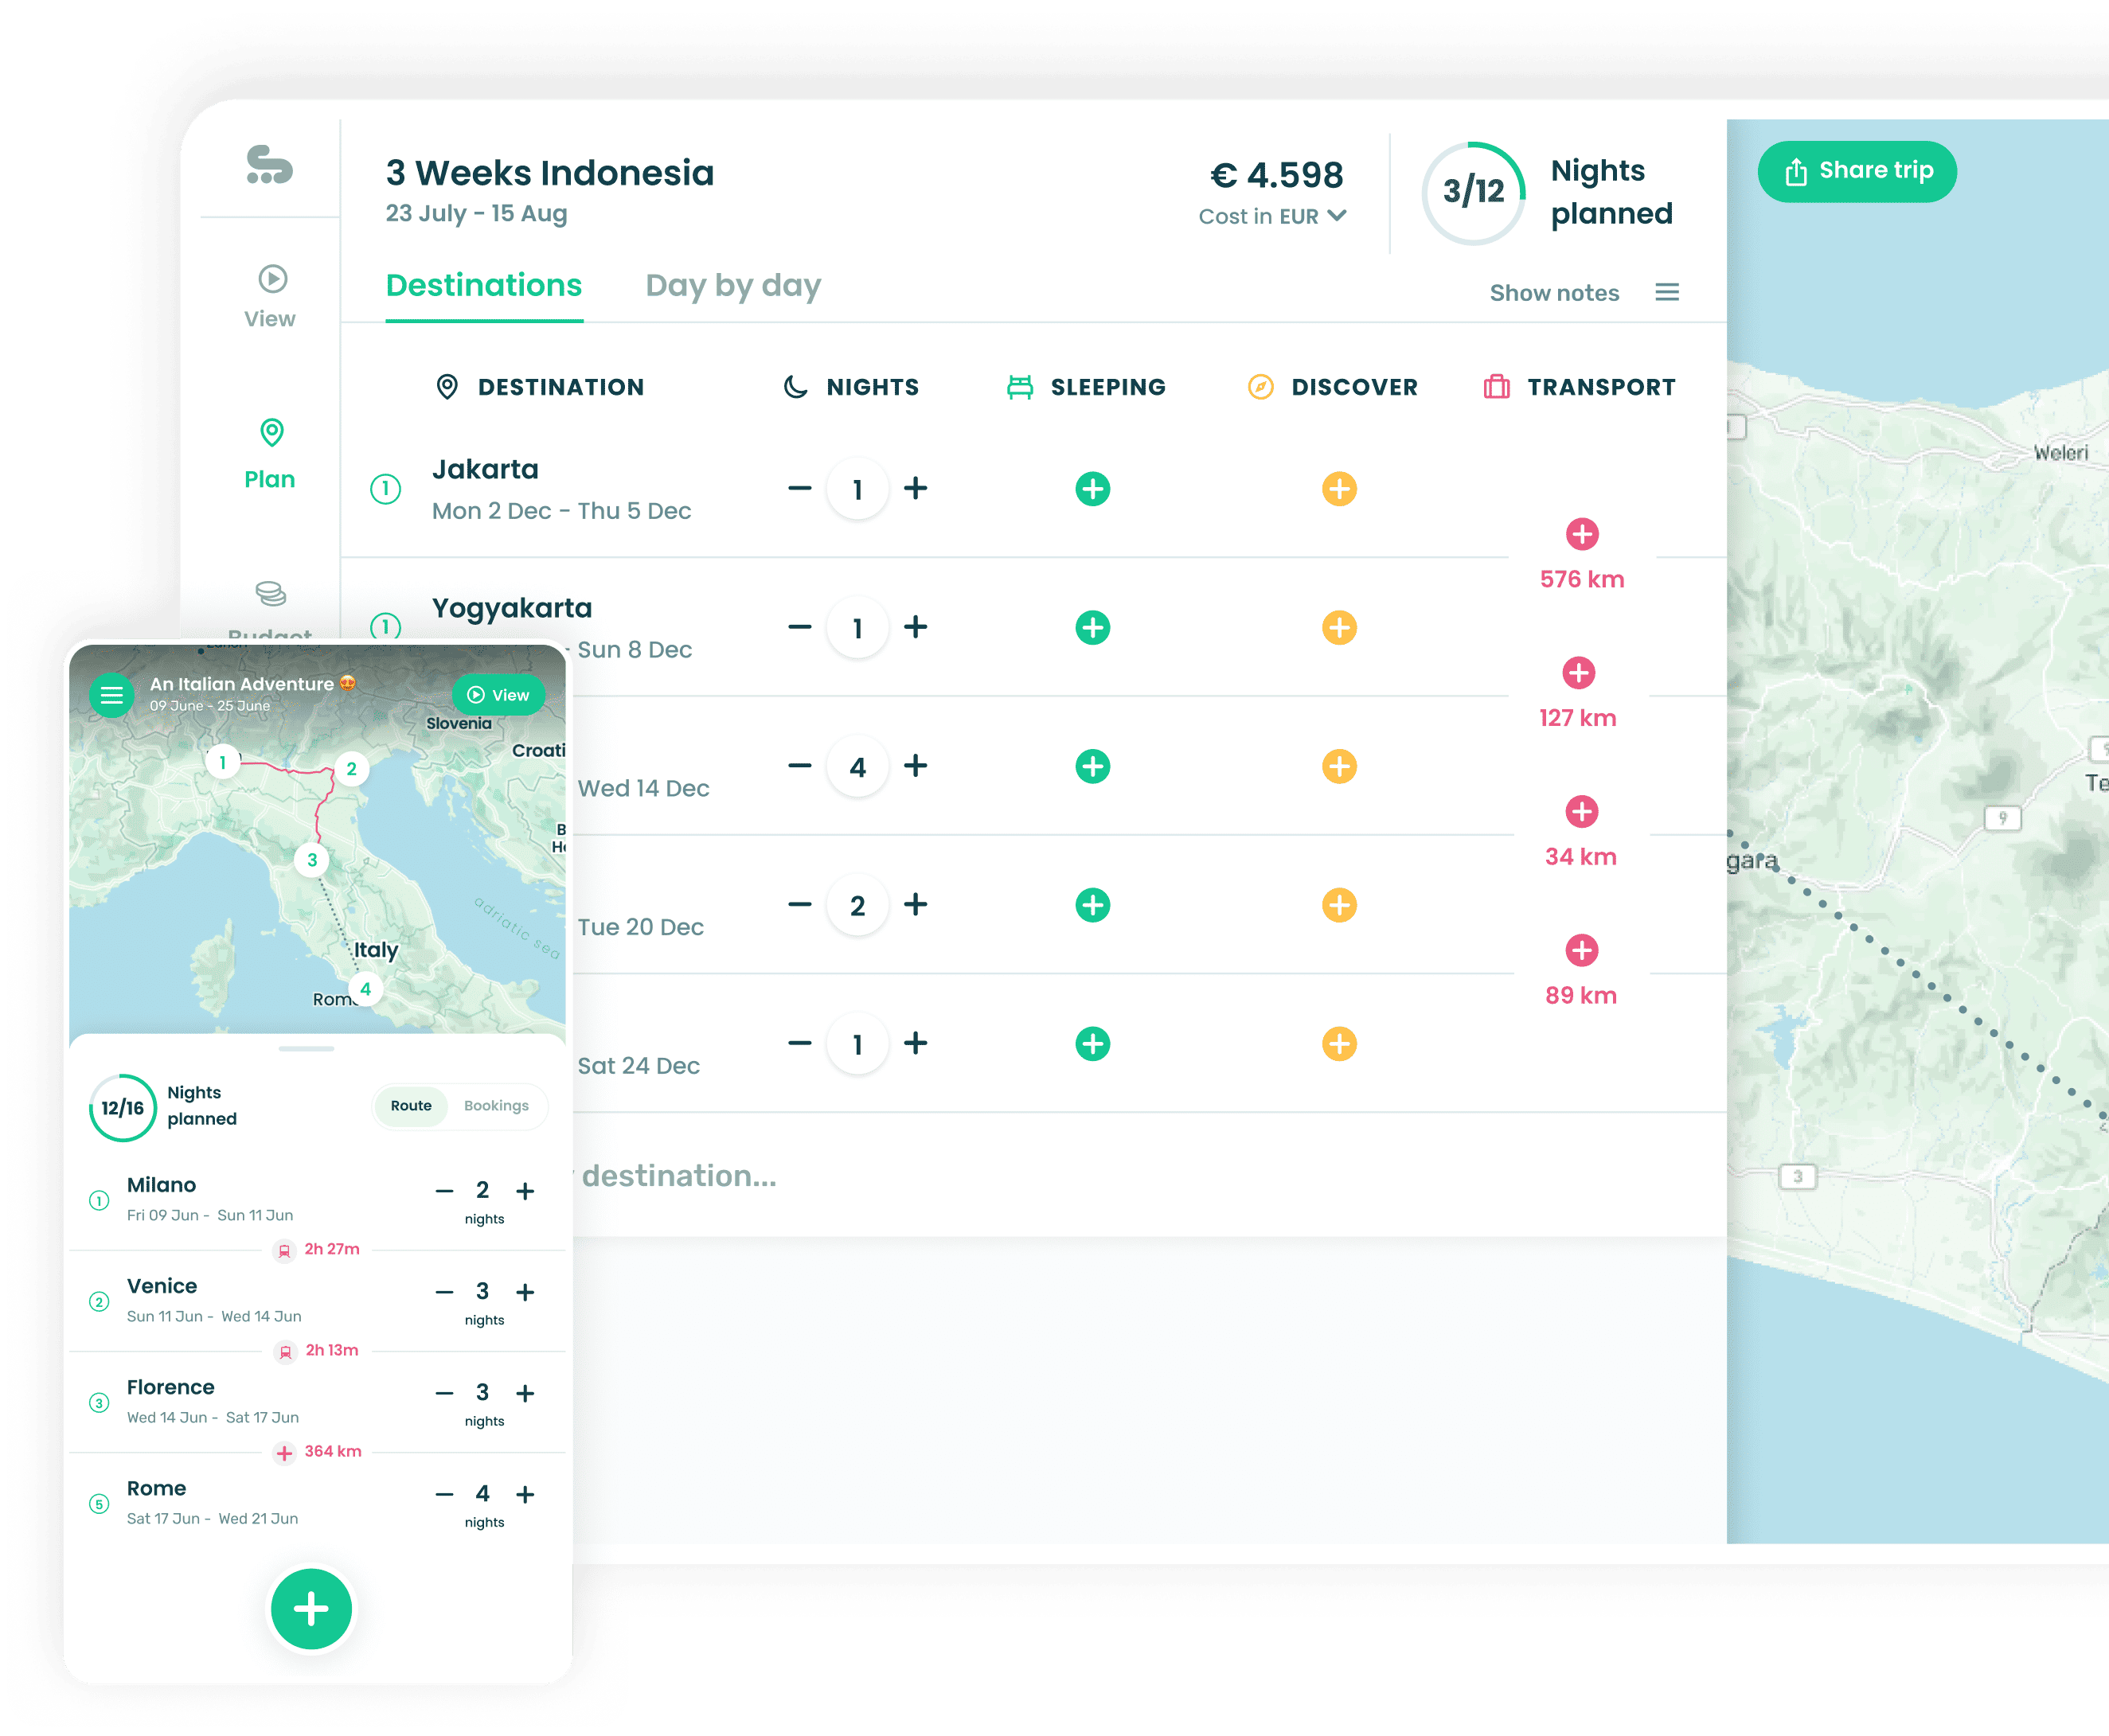Click Show notes
Image resolution: width=2109 pixels, height=1736 pixels.
(x=1554, y=292)
